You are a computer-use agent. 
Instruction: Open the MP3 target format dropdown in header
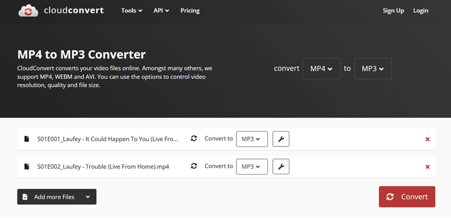(x=373, y=69)
